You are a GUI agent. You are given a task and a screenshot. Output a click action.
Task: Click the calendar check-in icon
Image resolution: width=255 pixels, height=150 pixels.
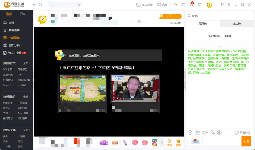click(x=200, y=5)
